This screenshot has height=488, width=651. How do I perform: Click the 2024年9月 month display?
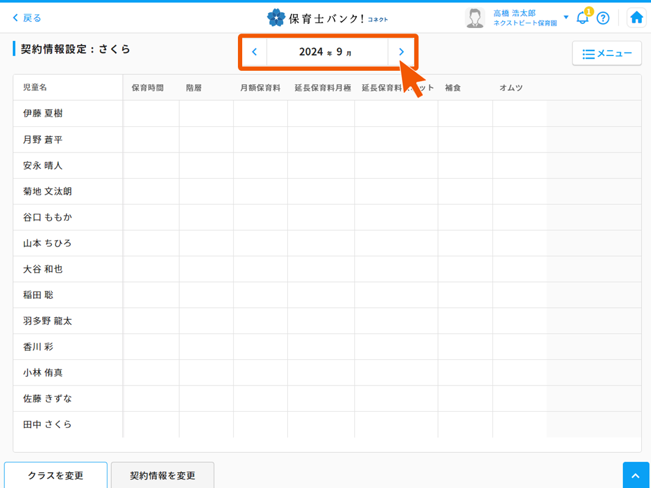[328, 52]
